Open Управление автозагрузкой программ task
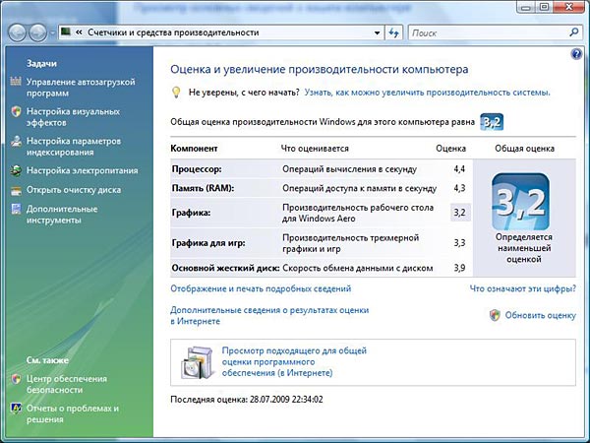The width and height of the screenshot is (590, 443). (x=79, y=89)
